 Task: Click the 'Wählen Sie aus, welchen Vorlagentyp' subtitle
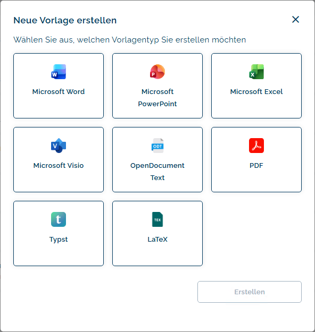coord(130,40)
